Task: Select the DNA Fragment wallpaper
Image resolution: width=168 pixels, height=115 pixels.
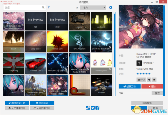Action: tap(79, 42)
